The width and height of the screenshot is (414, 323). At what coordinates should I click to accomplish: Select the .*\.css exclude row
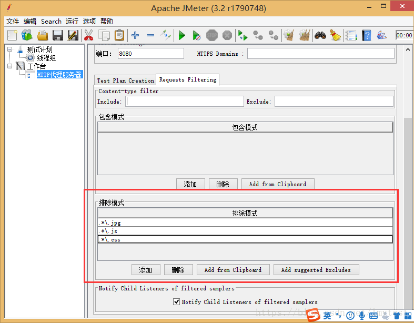(245, 239)
